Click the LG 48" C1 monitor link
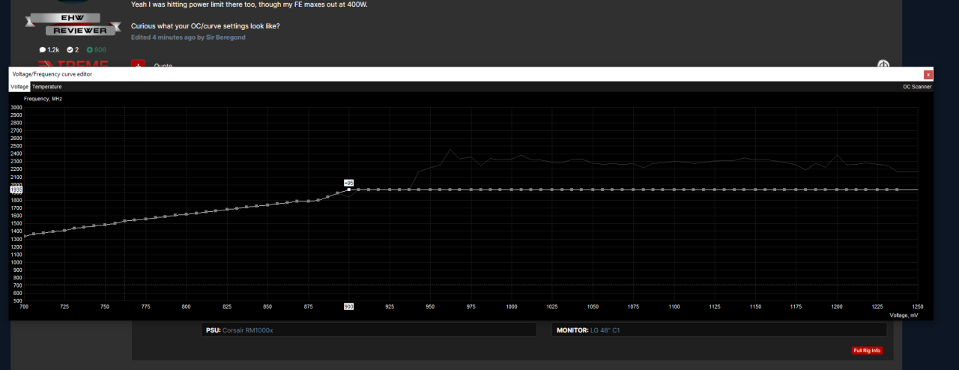 click(605, 330)
